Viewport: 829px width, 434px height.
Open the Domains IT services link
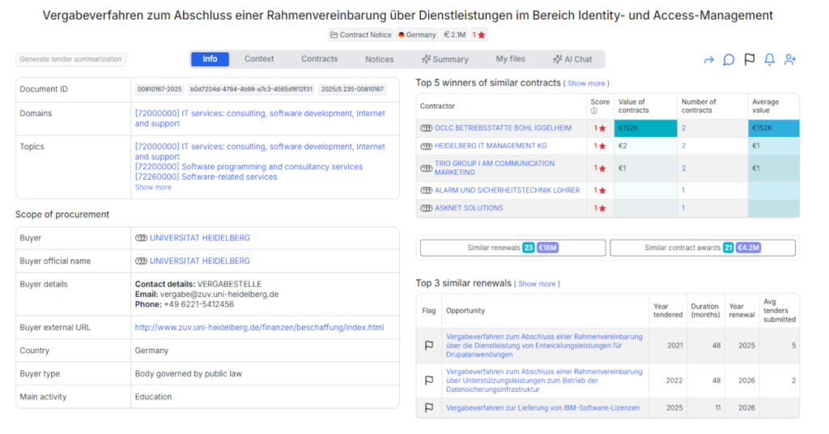click(260, 118)
